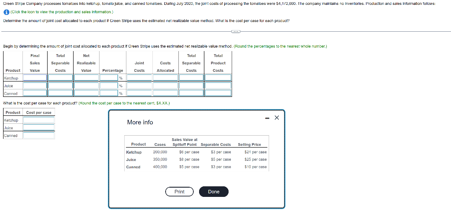Viewport: 451px width, 222px height.
Task: Select Ketchup Net Realizable Value field
Action: pyautogui.click(x=86, y=78)
